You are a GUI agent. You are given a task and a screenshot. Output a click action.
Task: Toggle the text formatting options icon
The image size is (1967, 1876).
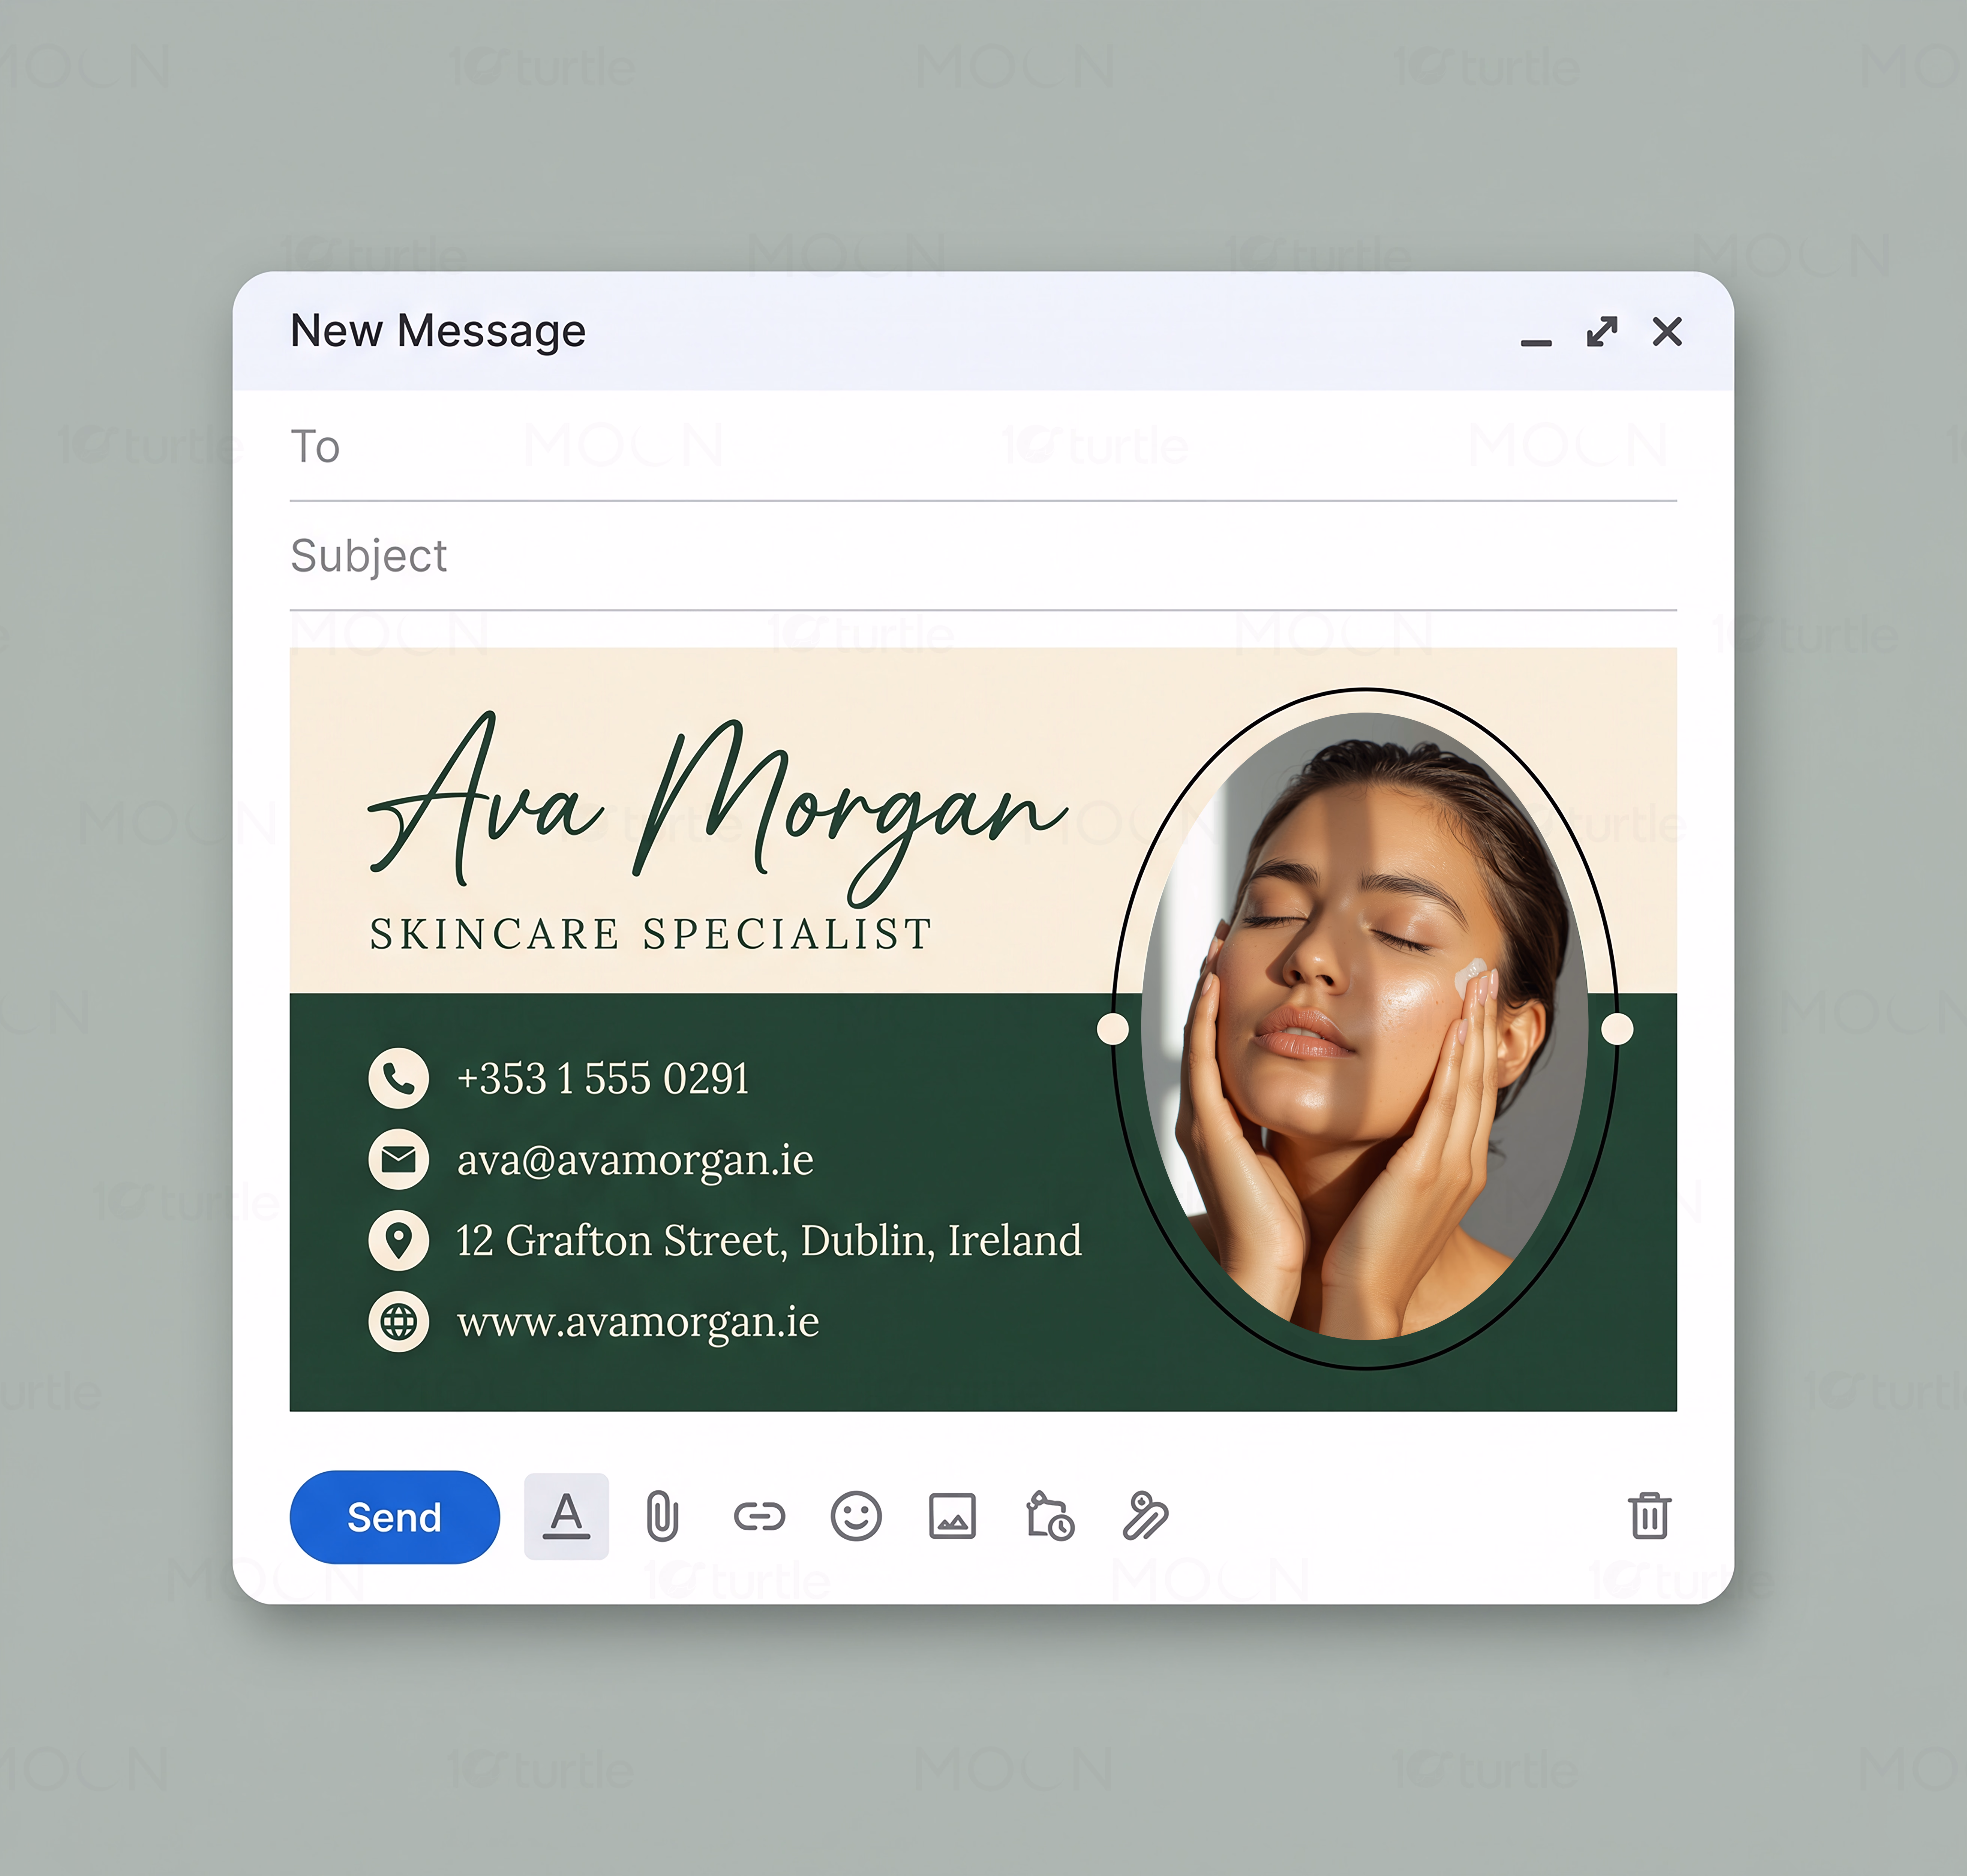[x=566, y=1516]
